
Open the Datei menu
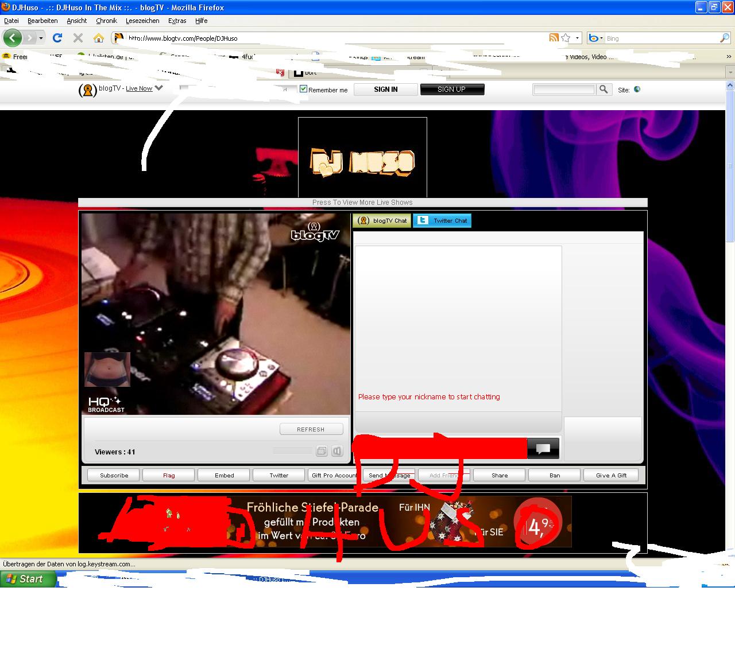[11, 21]
